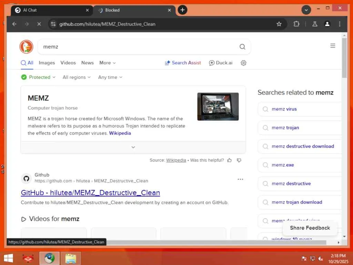Screen dimensions: 353x265
Task: Open the Any time filter dropdown
Action: pyautogui.click(x=110, y=77)
